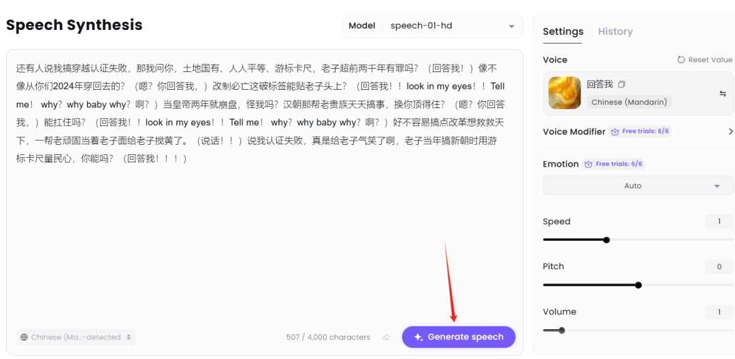Click the eraser clear text icon

386,337
